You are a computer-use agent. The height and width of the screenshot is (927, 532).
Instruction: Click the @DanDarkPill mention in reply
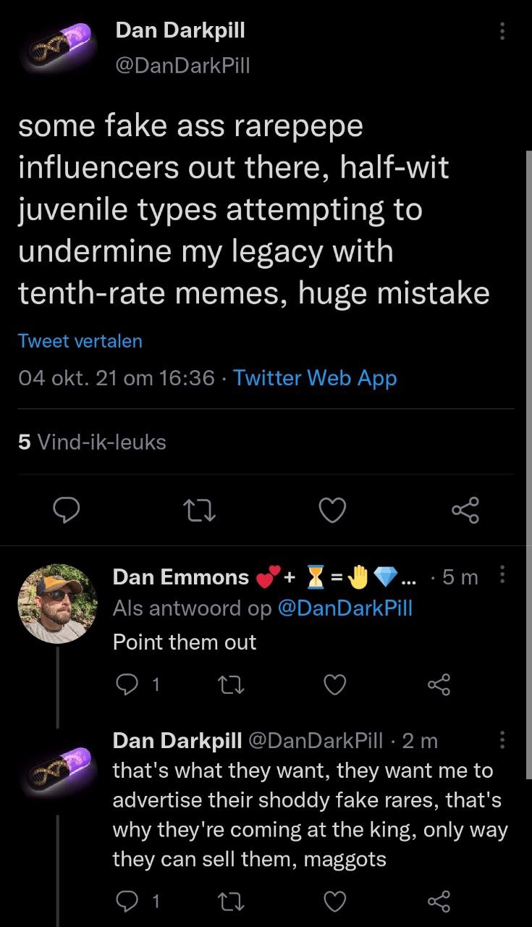[345, 608]
